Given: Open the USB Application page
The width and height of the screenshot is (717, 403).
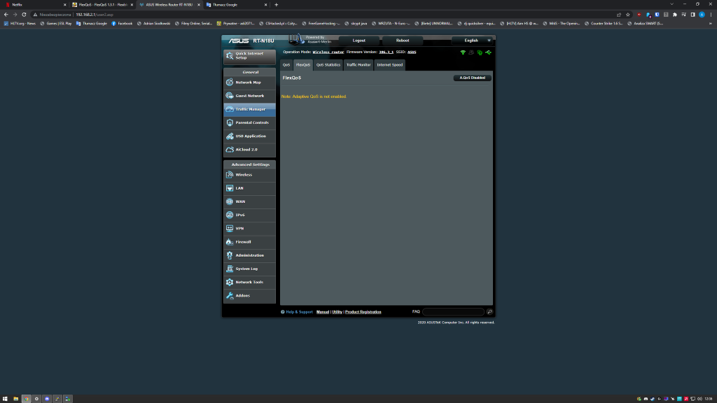Looking at the screenshot, I should pos(249,136).
